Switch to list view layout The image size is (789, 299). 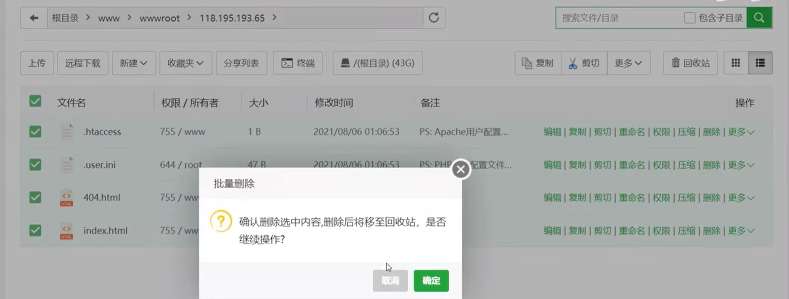pyautogui.click(x=760, y=63)
